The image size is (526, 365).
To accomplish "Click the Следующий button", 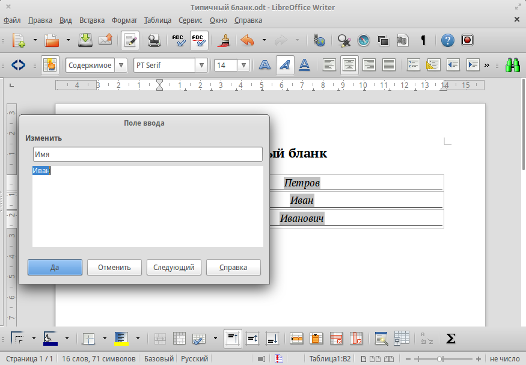I will pos(174,267).
